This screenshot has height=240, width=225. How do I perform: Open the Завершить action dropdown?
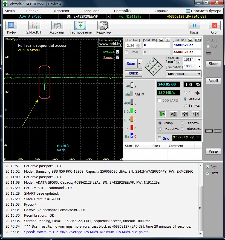click(x=199, y=74)
